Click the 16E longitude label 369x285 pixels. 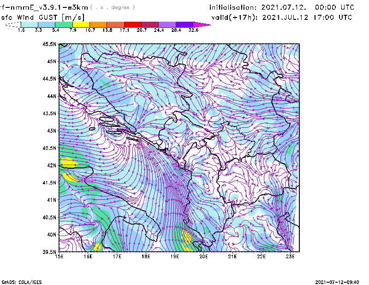pyautogui.click(x=88, y=256)
